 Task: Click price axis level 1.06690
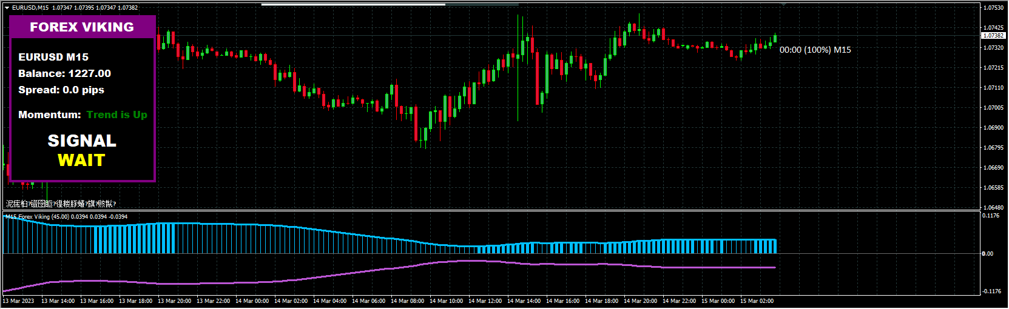click(993, 168)
